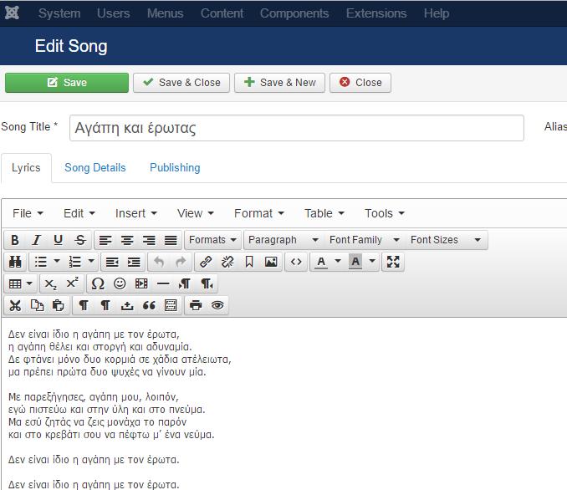Remove link with unlink icon
Image resolution: width=567 pixels, height=490 pixels.
[x=227, y=262]
